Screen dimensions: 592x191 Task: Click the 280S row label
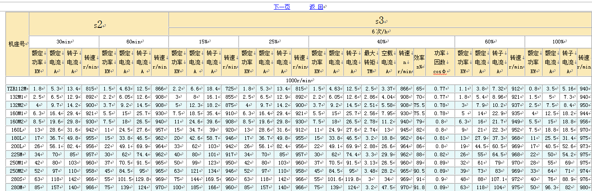point(17,179)
